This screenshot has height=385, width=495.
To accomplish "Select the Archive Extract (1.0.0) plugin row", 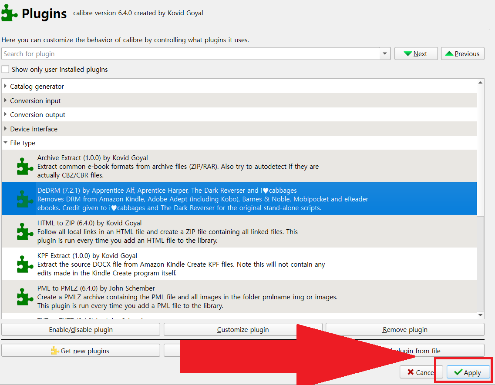I will (239, 166).
